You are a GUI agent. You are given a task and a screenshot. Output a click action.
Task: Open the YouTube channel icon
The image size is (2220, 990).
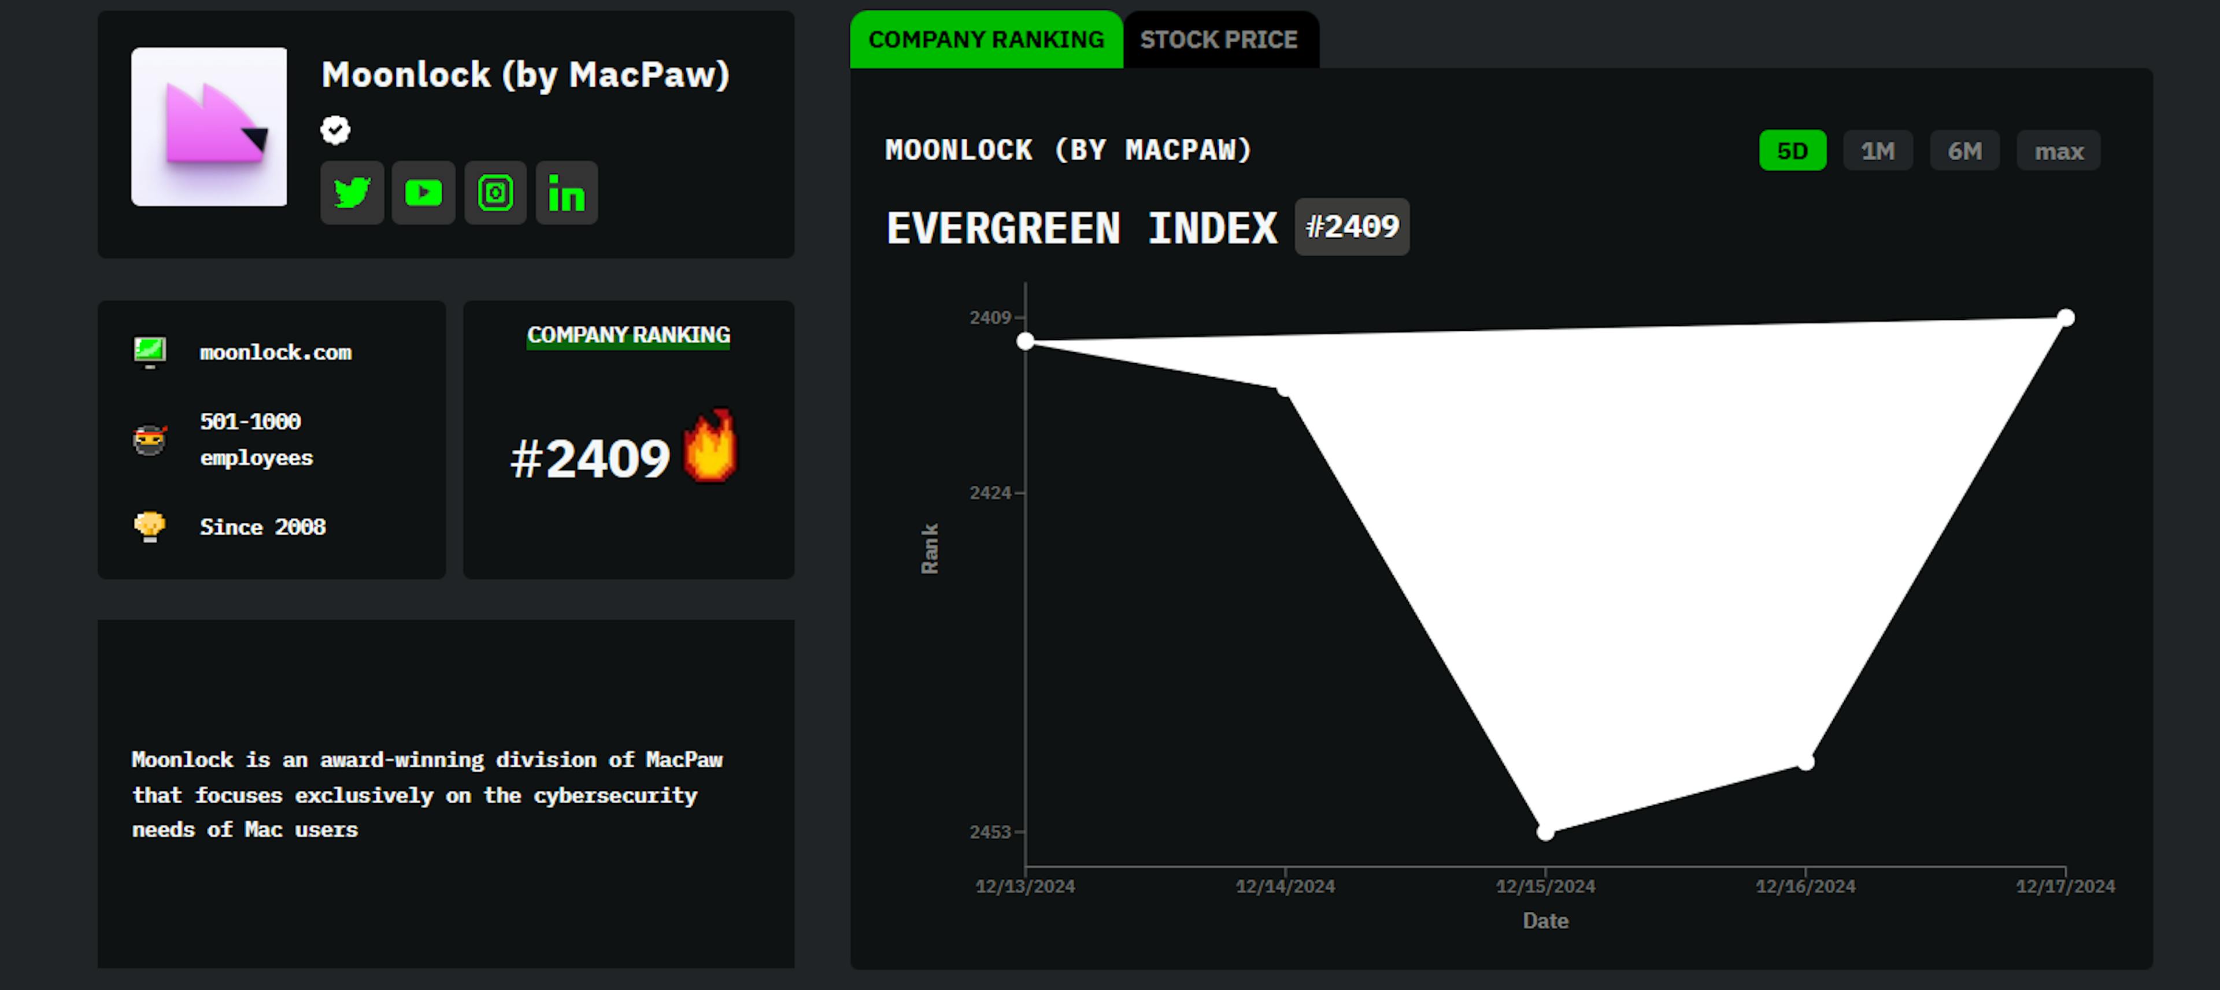423,193
